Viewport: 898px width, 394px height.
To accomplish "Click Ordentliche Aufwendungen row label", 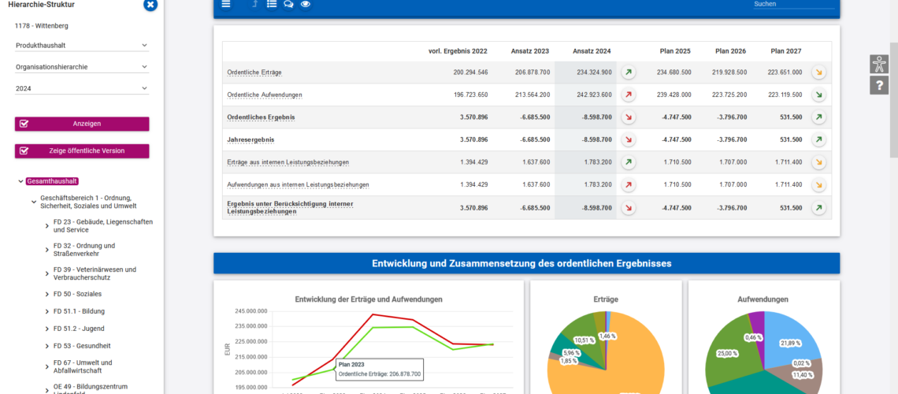I will point(265,95).
